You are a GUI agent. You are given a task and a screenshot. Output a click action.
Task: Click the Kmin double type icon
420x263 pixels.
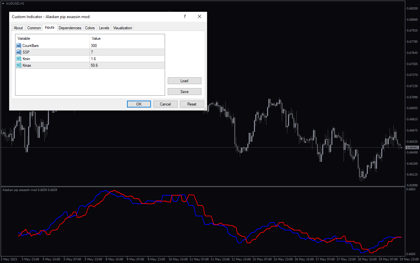point(18,59)
